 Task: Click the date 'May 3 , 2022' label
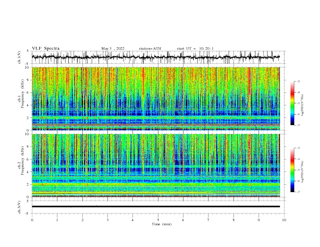pyautogui.click(x=113, y=48)
